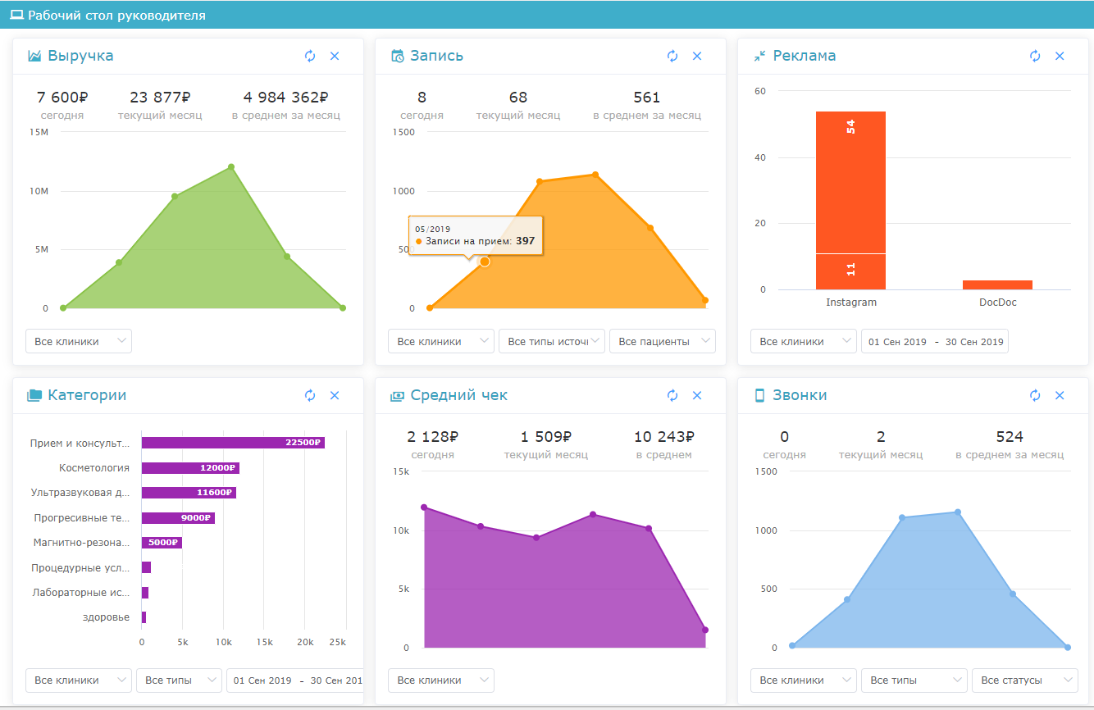The image size is (1094, 710).
Task: Click the date range field in Реклама
Action: tap(934, 341)
